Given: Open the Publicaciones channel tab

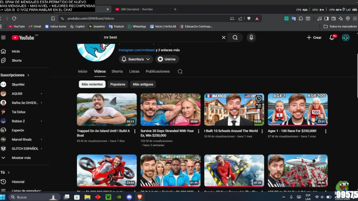Looking at the screenshot, I should [158, 71].
